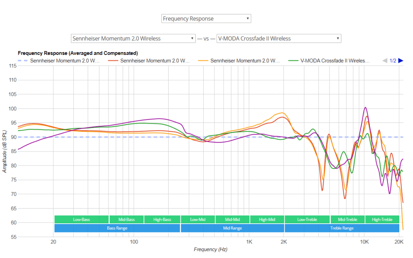Click the Low-Bass band label
Image resolution: width=413 pixels, height=258 pixels.
[x=81, y=220]
